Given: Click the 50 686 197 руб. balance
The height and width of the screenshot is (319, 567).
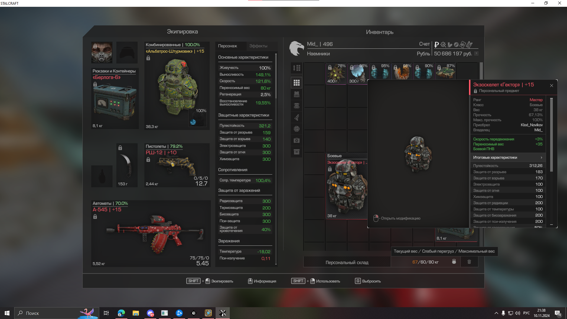Looking at the screenshot, I should pos(453,54).
